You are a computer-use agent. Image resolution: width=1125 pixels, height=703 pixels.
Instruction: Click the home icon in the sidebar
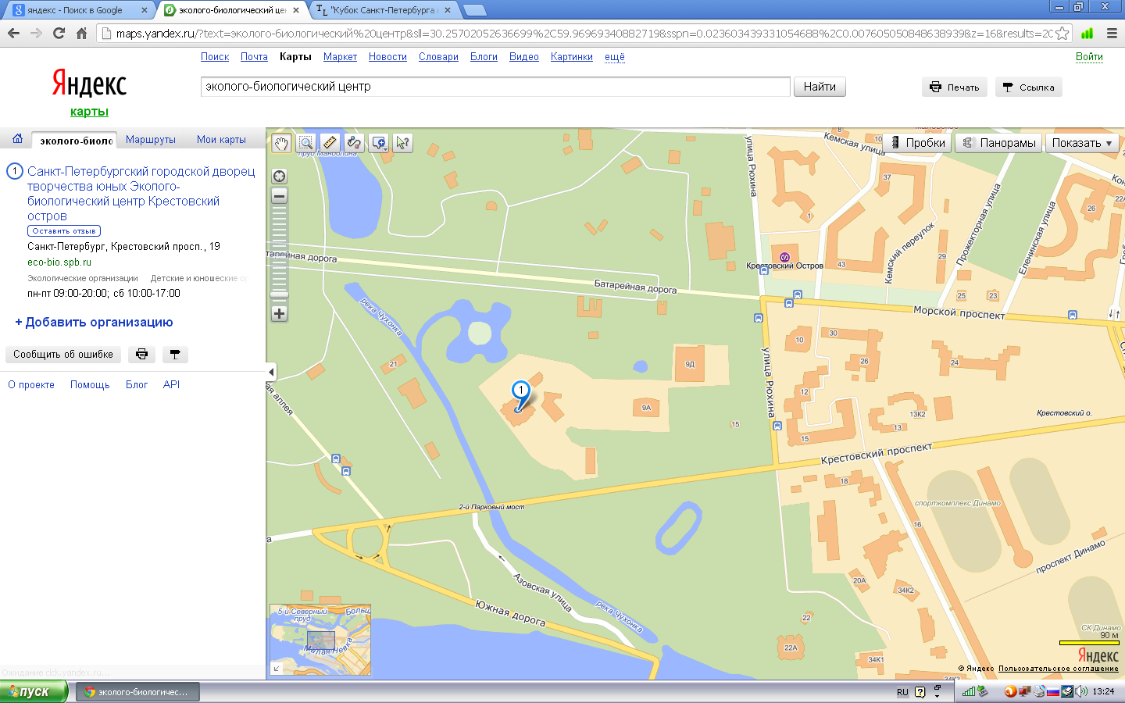pos(17,139)
